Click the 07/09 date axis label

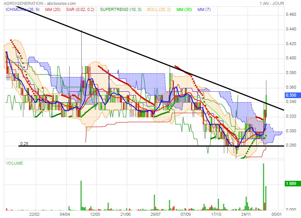(x=185, y=214)
